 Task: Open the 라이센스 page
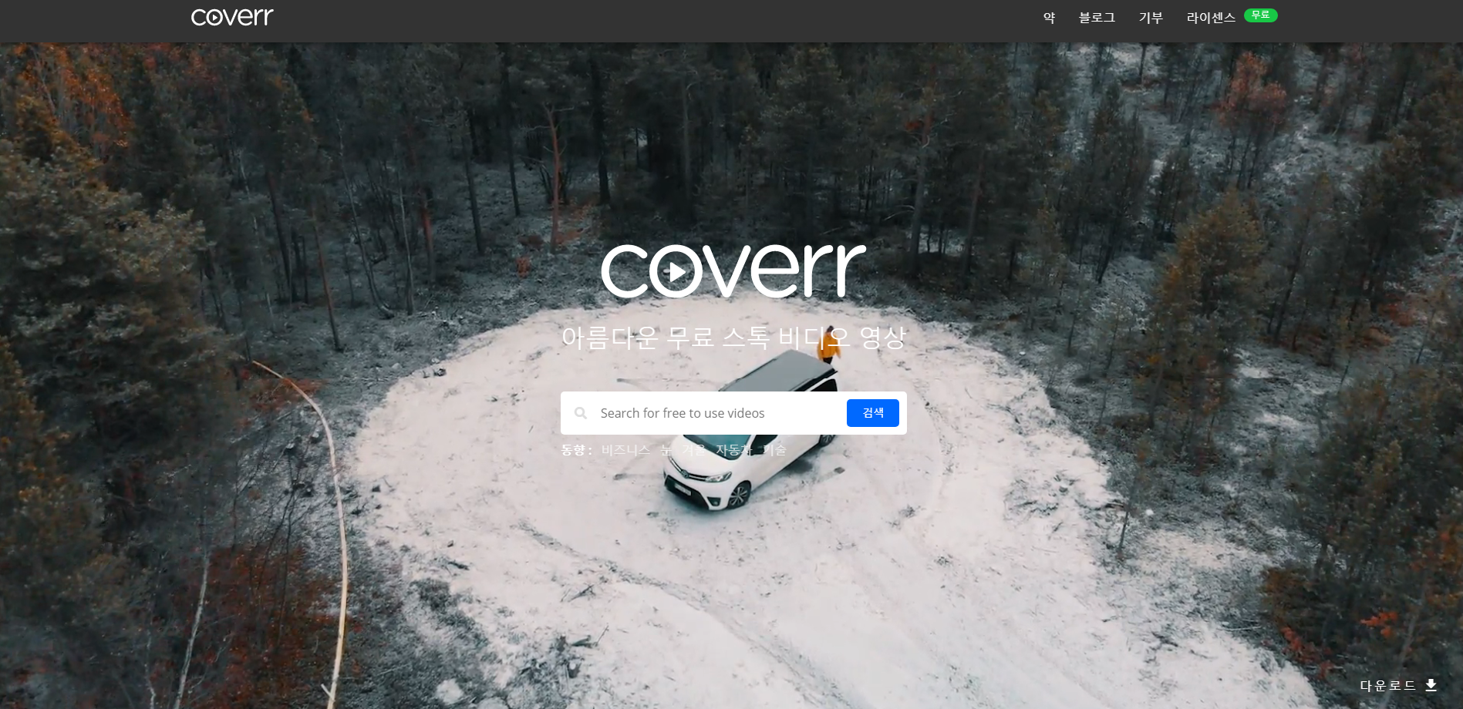pos(1211,17)
